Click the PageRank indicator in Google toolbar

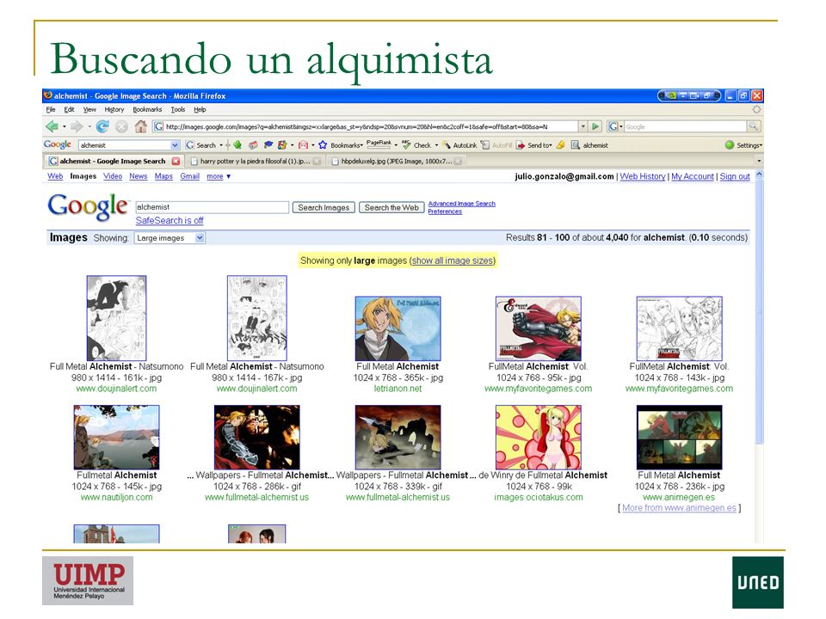point(379,144)
